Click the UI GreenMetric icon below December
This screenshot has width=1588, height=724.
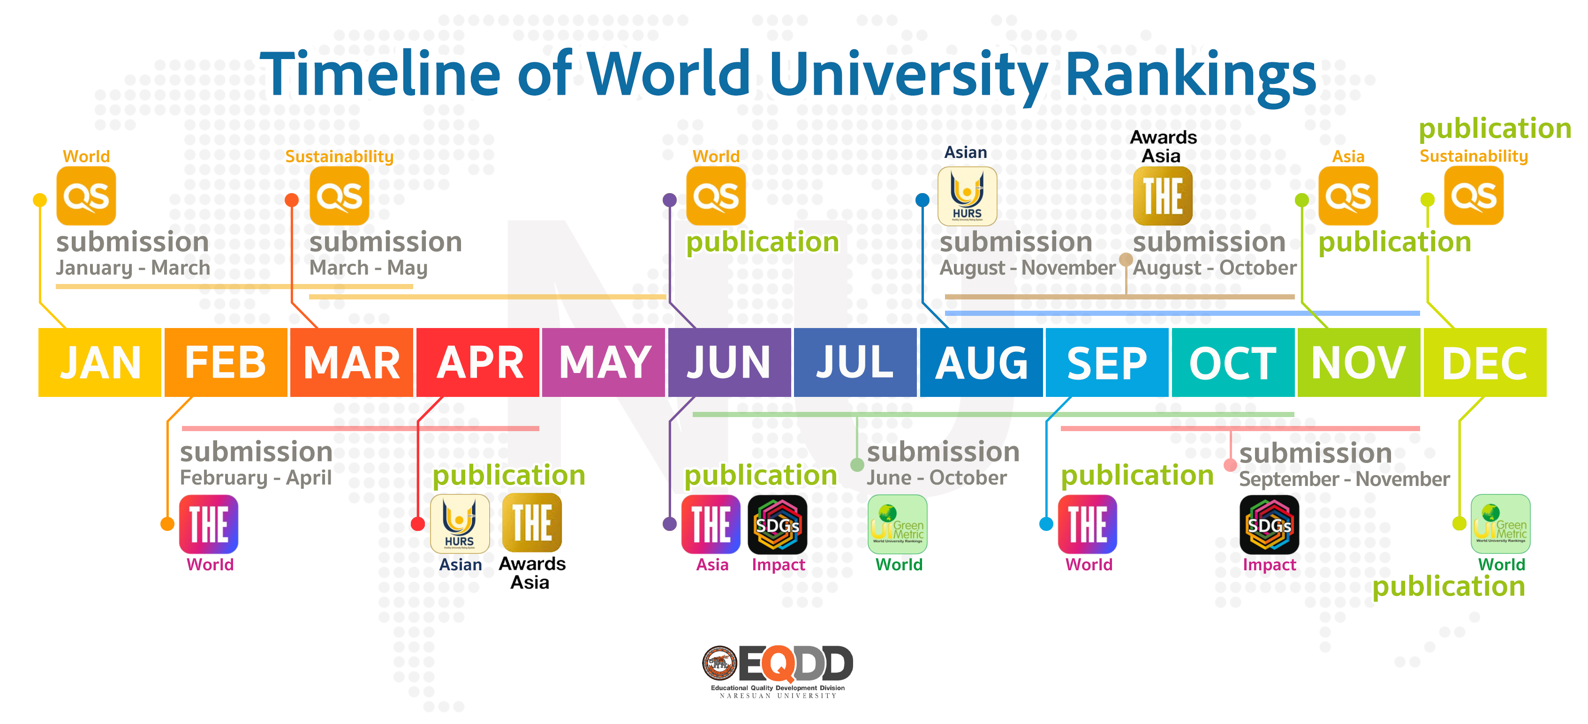tap(1500, 524)
